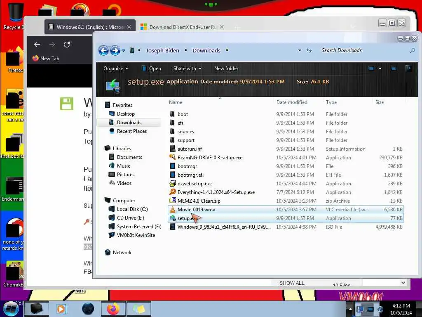Screen dimensions: 422x317
Task: Open the Windows Start orb
Action: 11,309
